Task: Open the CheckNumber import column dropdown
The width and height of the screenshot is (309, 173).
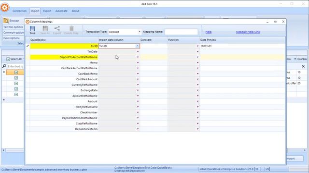Action: point(138,112)
